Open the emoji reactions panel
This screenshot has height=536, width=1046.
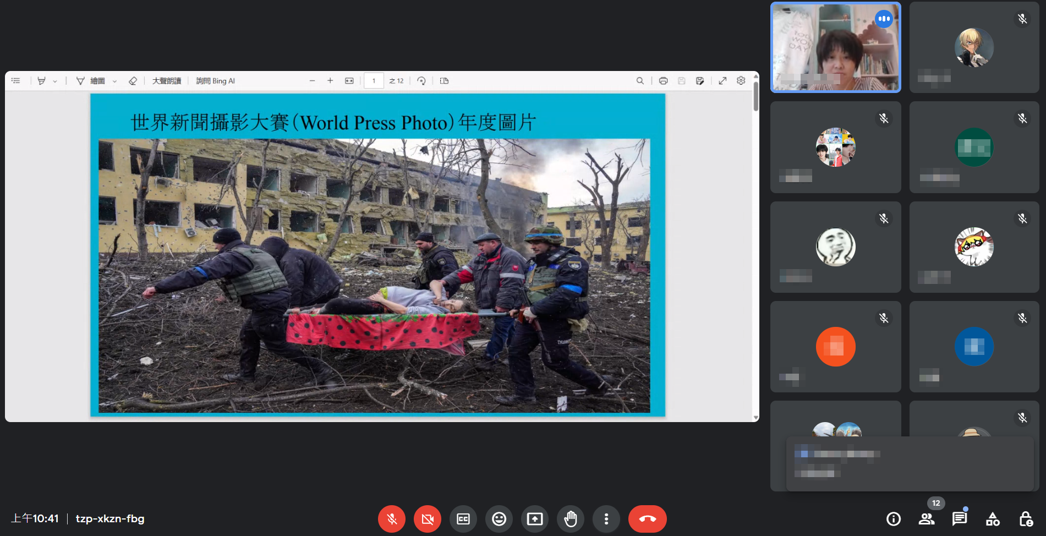click(x=499, y=519)
